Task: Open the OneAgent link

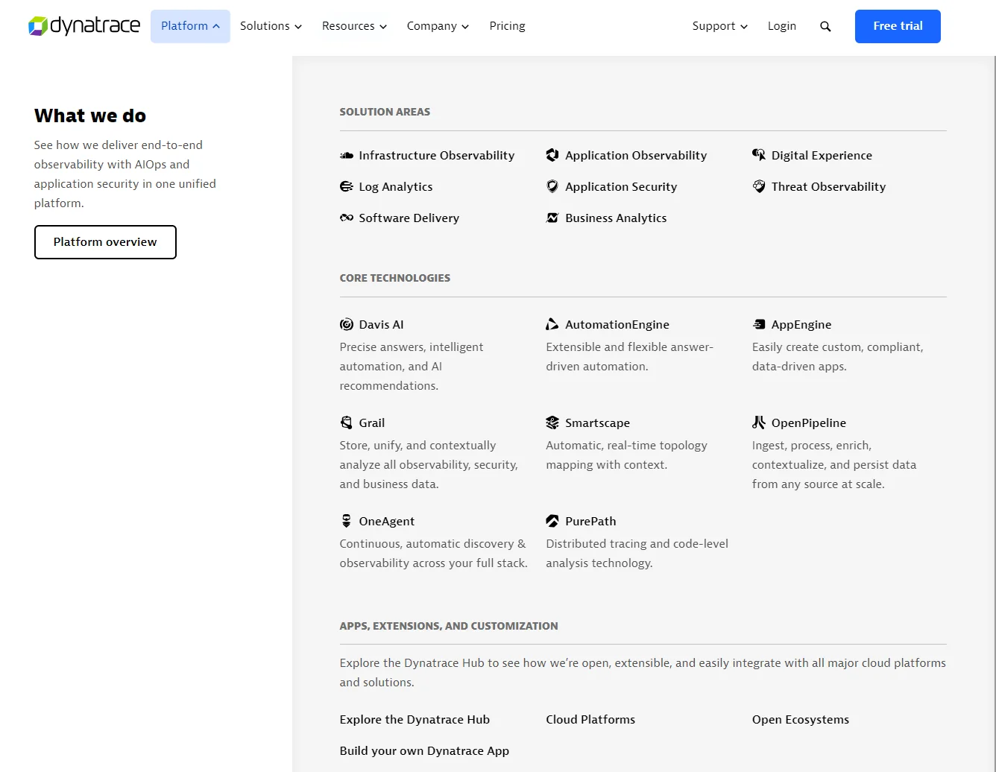Action: 387,521
